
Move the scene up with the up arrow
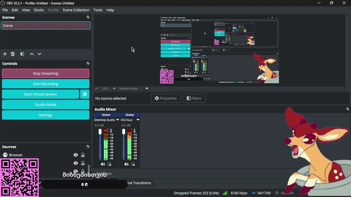(32, 54)
